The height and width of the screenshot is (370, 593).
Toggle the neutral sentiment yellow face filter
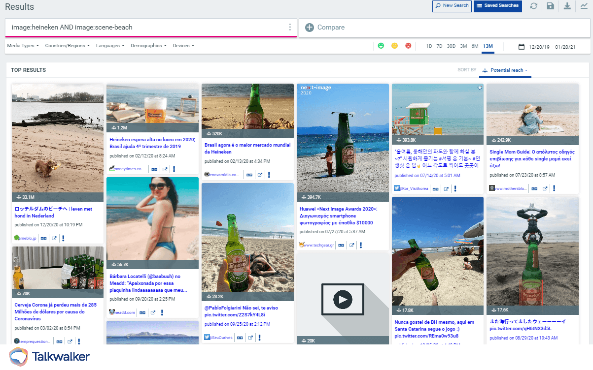click(394, 46)
